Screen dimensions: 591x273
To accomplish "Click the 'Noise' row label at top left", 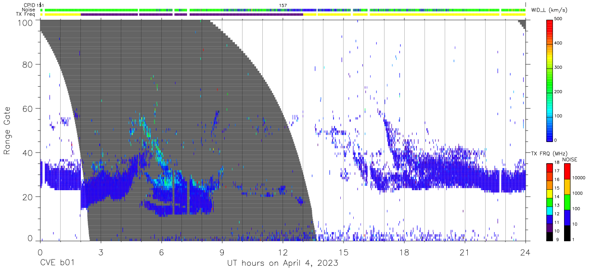I will click(29, 10).
